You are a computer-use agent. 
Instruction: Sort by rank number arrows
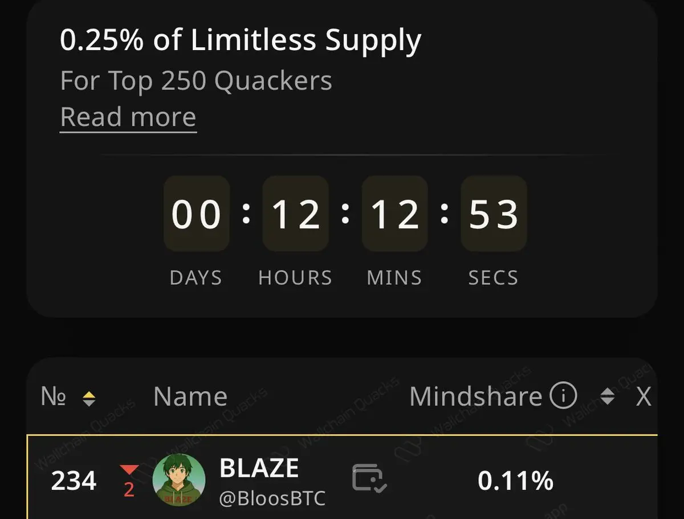click(88, 398)
